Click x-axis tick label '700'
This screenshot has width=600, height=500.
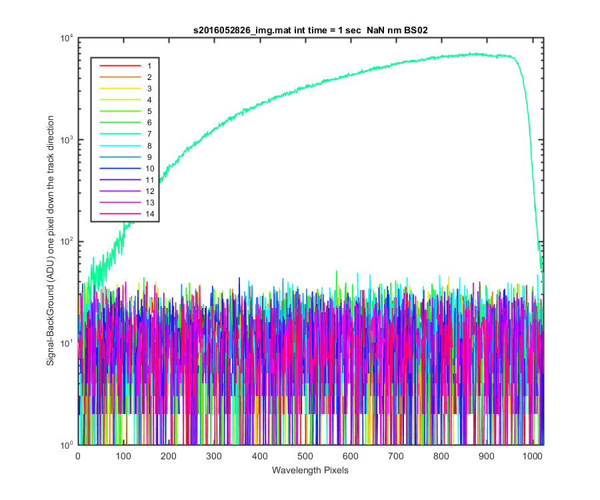[395, 456]
